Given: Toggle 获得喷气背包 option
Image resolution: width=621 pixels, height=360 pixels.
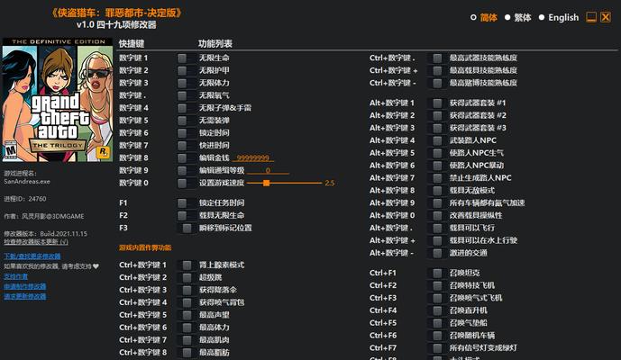Looking at the screenshot, I should (187, 302).
